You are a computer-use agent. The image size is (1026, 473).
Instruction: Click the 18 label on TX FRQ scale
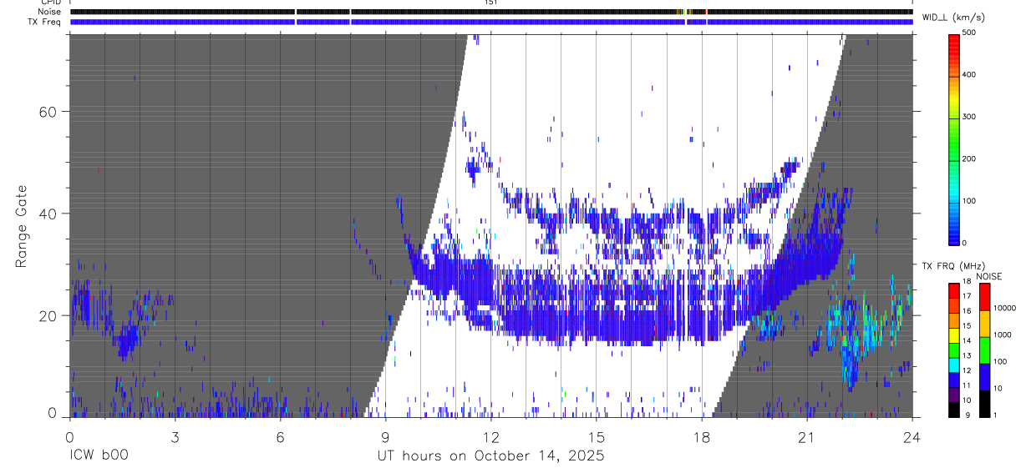(x=968, y=282)
